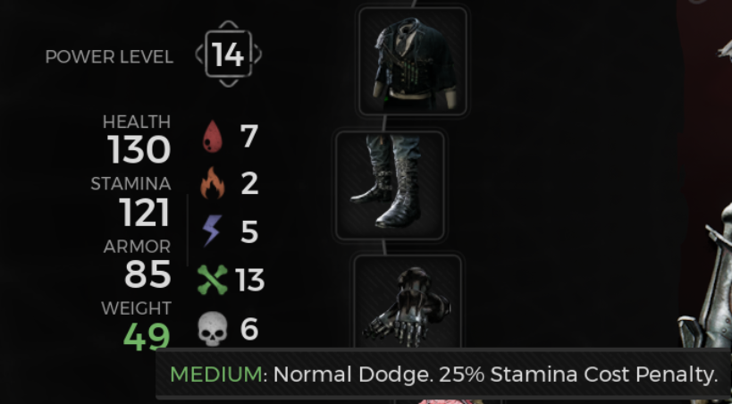Image resolution: width=732 pixels, height=404 pixels.
Task: Click the green Weight value 49
Action: point(147,336)
